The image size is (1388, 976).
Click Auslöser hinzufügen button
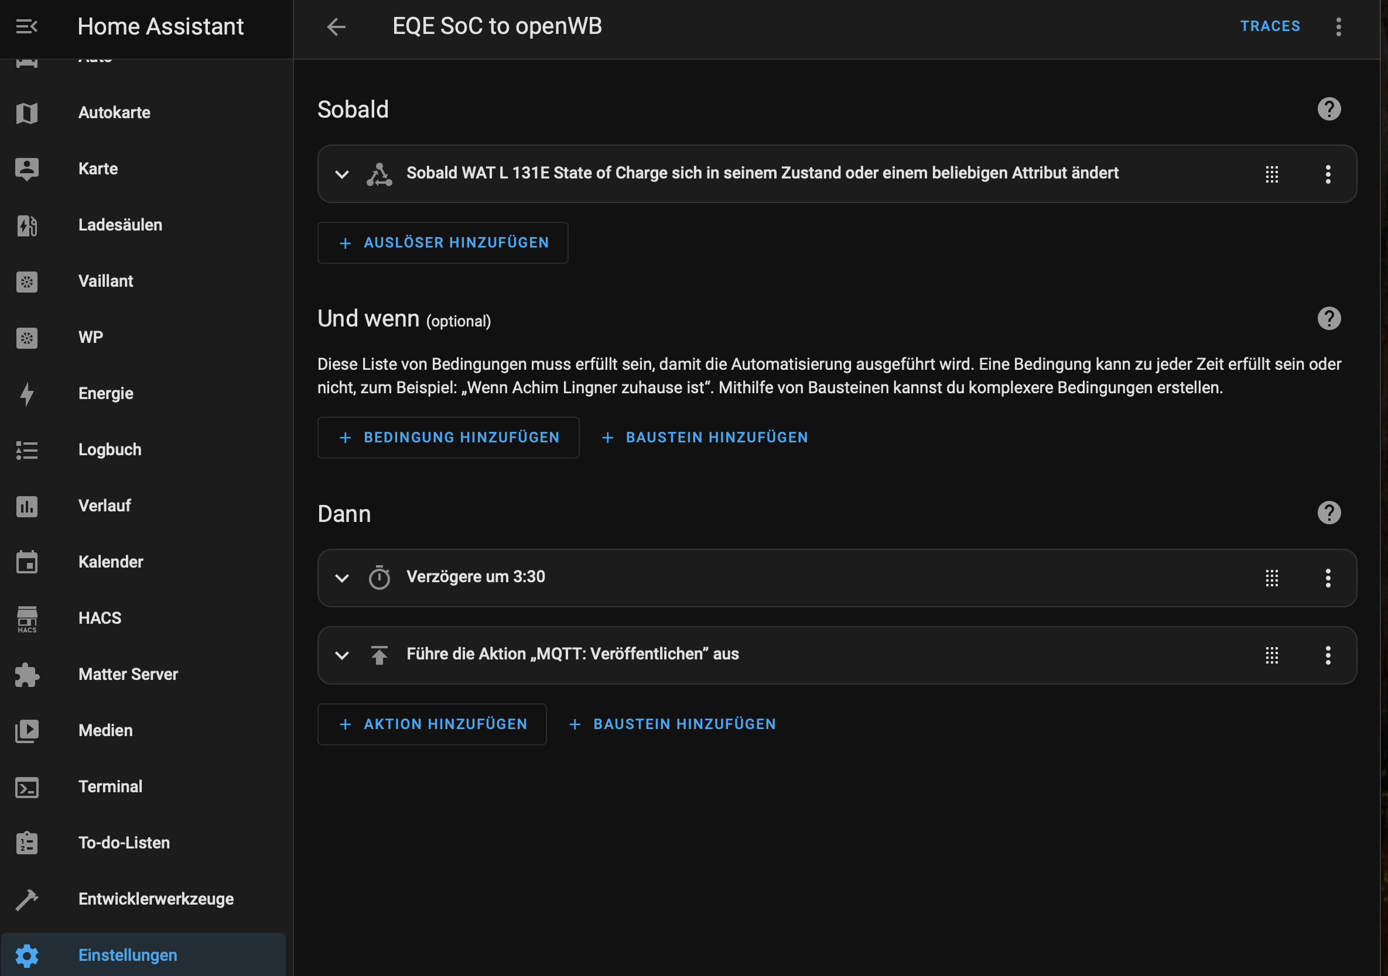(x=443, y=243)
